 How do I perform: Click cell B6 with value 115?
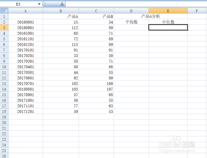pos(61,44)
